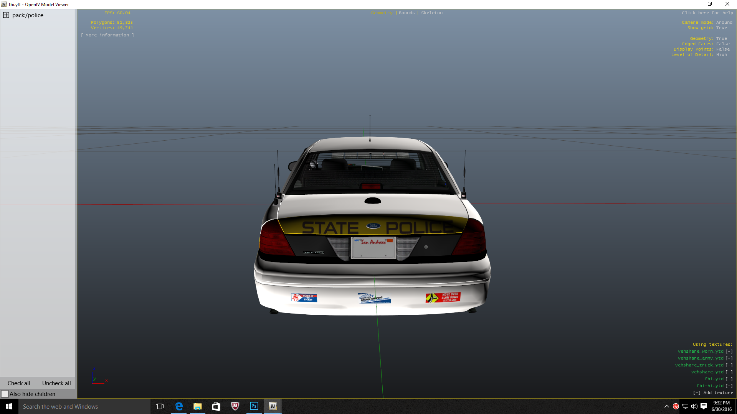Open File Explorer from the taskbar
This screenshot has height=414, width=737.
point(197,406)
